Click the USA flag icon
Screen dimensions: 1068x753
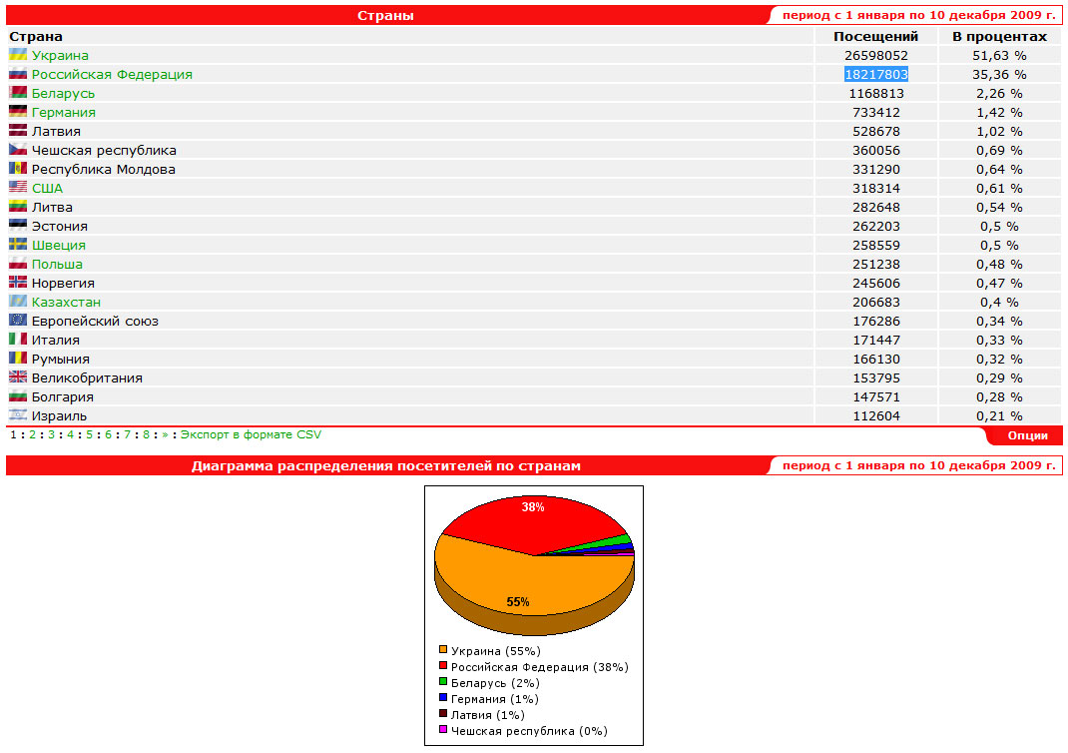(x=18, y=188)
